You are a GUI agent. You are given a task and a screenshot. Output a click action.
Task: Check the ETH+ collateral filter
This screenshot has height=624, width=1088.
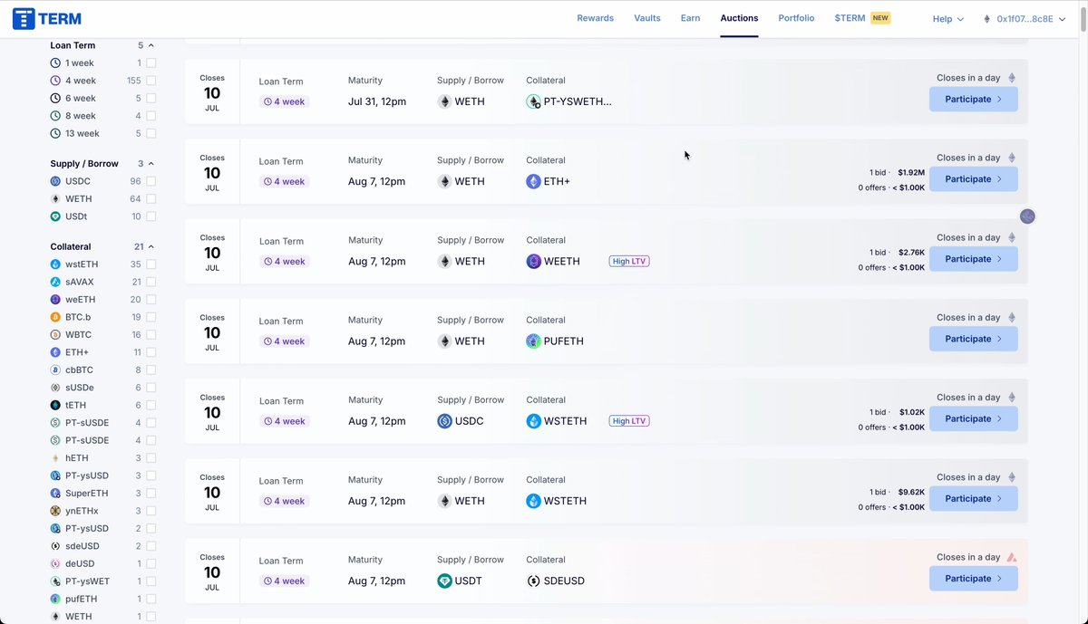pos(151,352)
